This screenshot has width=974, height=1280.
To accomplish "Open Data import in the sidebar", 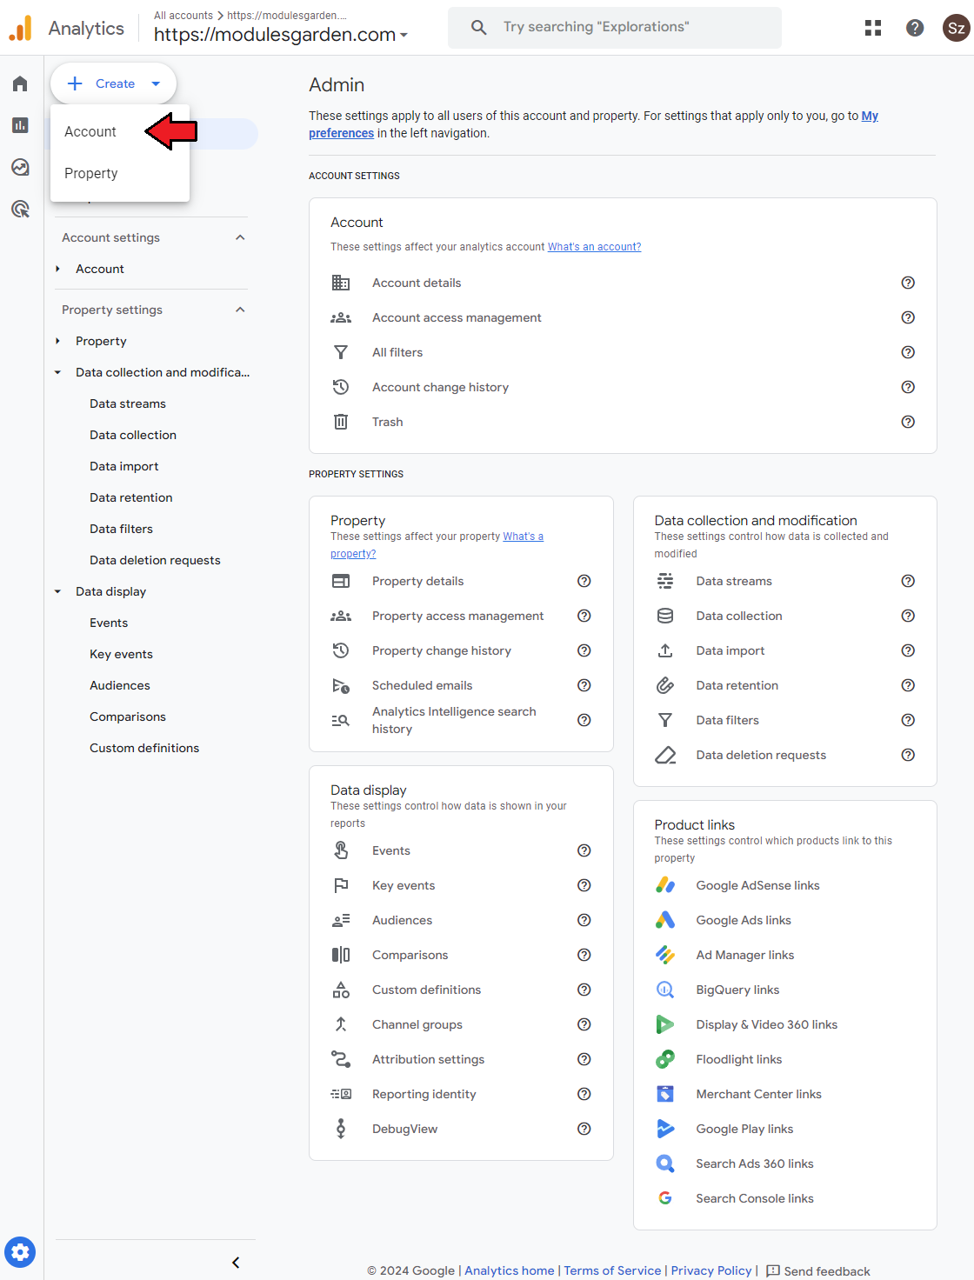I will tap(124, 466).
